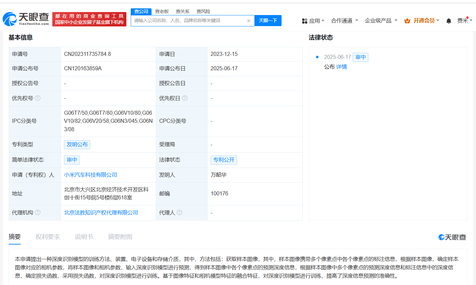
Task: Open the 企业级产品 dropdown
Action: click(381, 21)
